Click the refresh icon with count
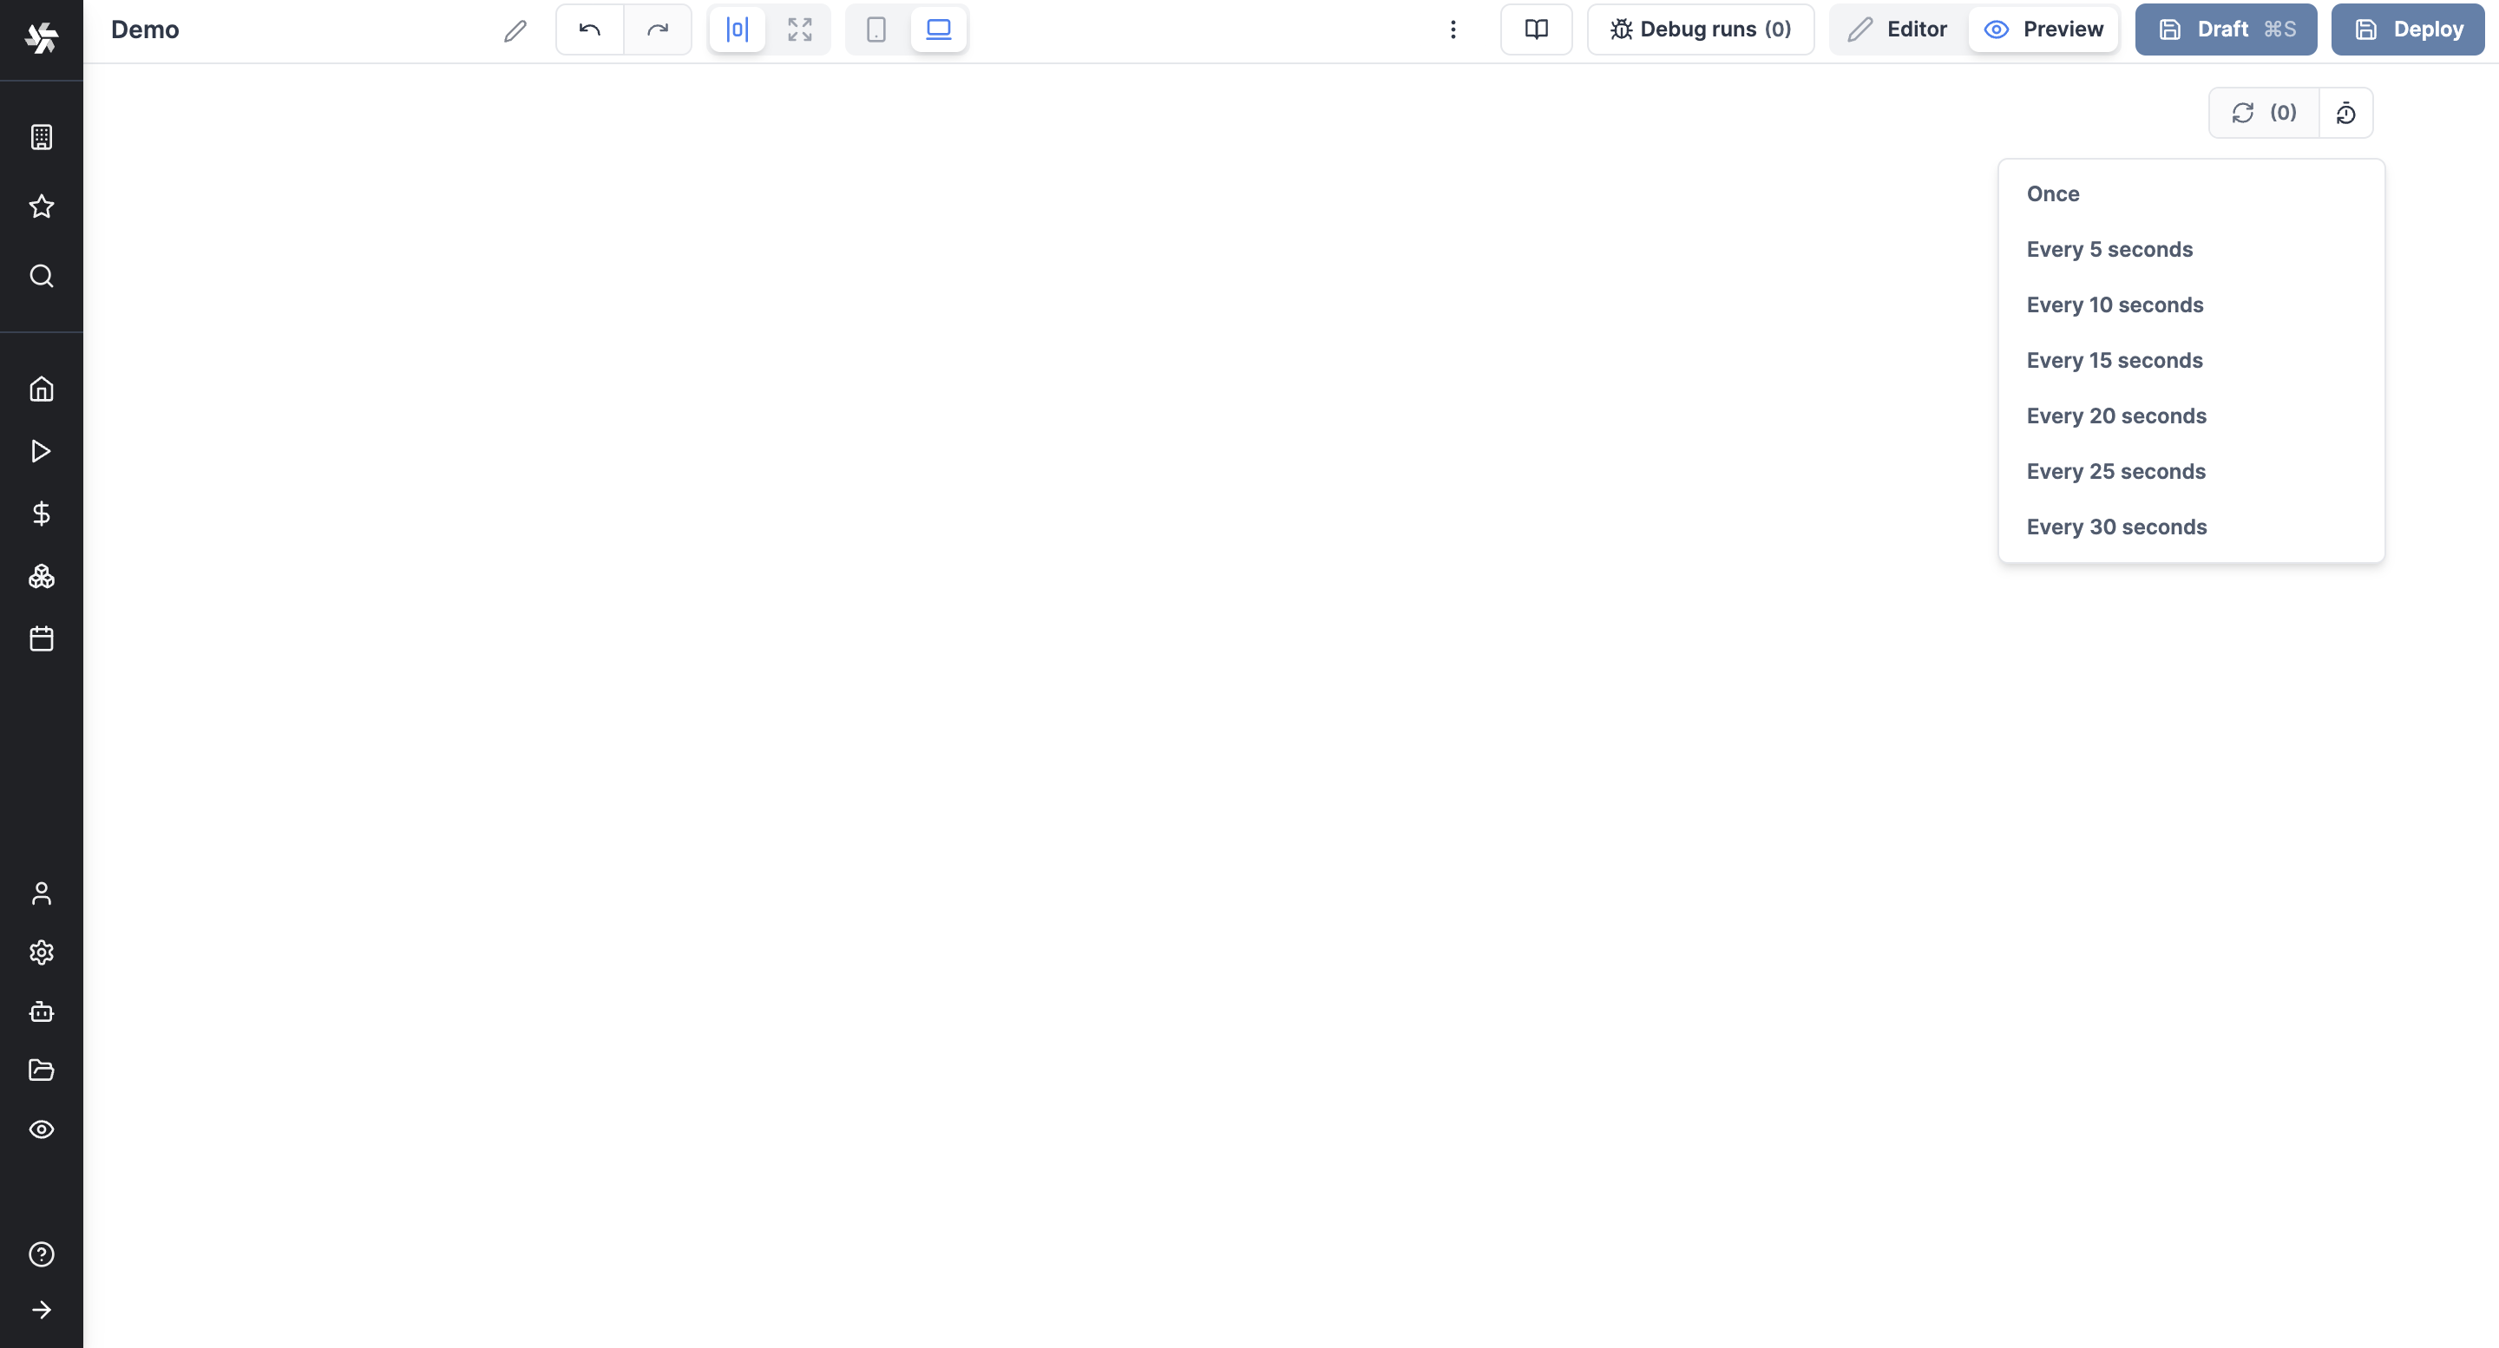 pyautogui.click(x=2263, y=113)
